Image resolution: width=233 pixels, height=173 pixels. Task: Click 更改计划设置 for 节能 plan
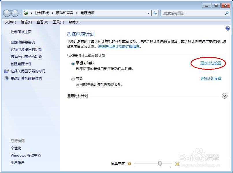(211, 79)
